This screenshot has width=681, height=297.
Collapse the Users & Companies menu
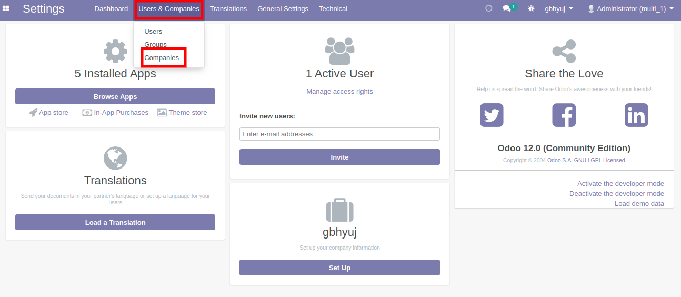click(169, 9)
